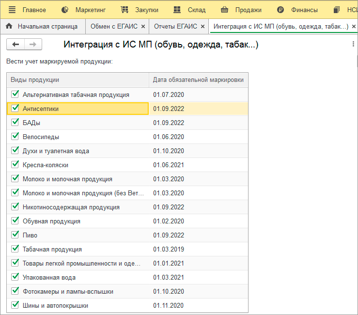Toggle the Кресла-коляски checkbox
358x315 pixels.
coord(15,164)
